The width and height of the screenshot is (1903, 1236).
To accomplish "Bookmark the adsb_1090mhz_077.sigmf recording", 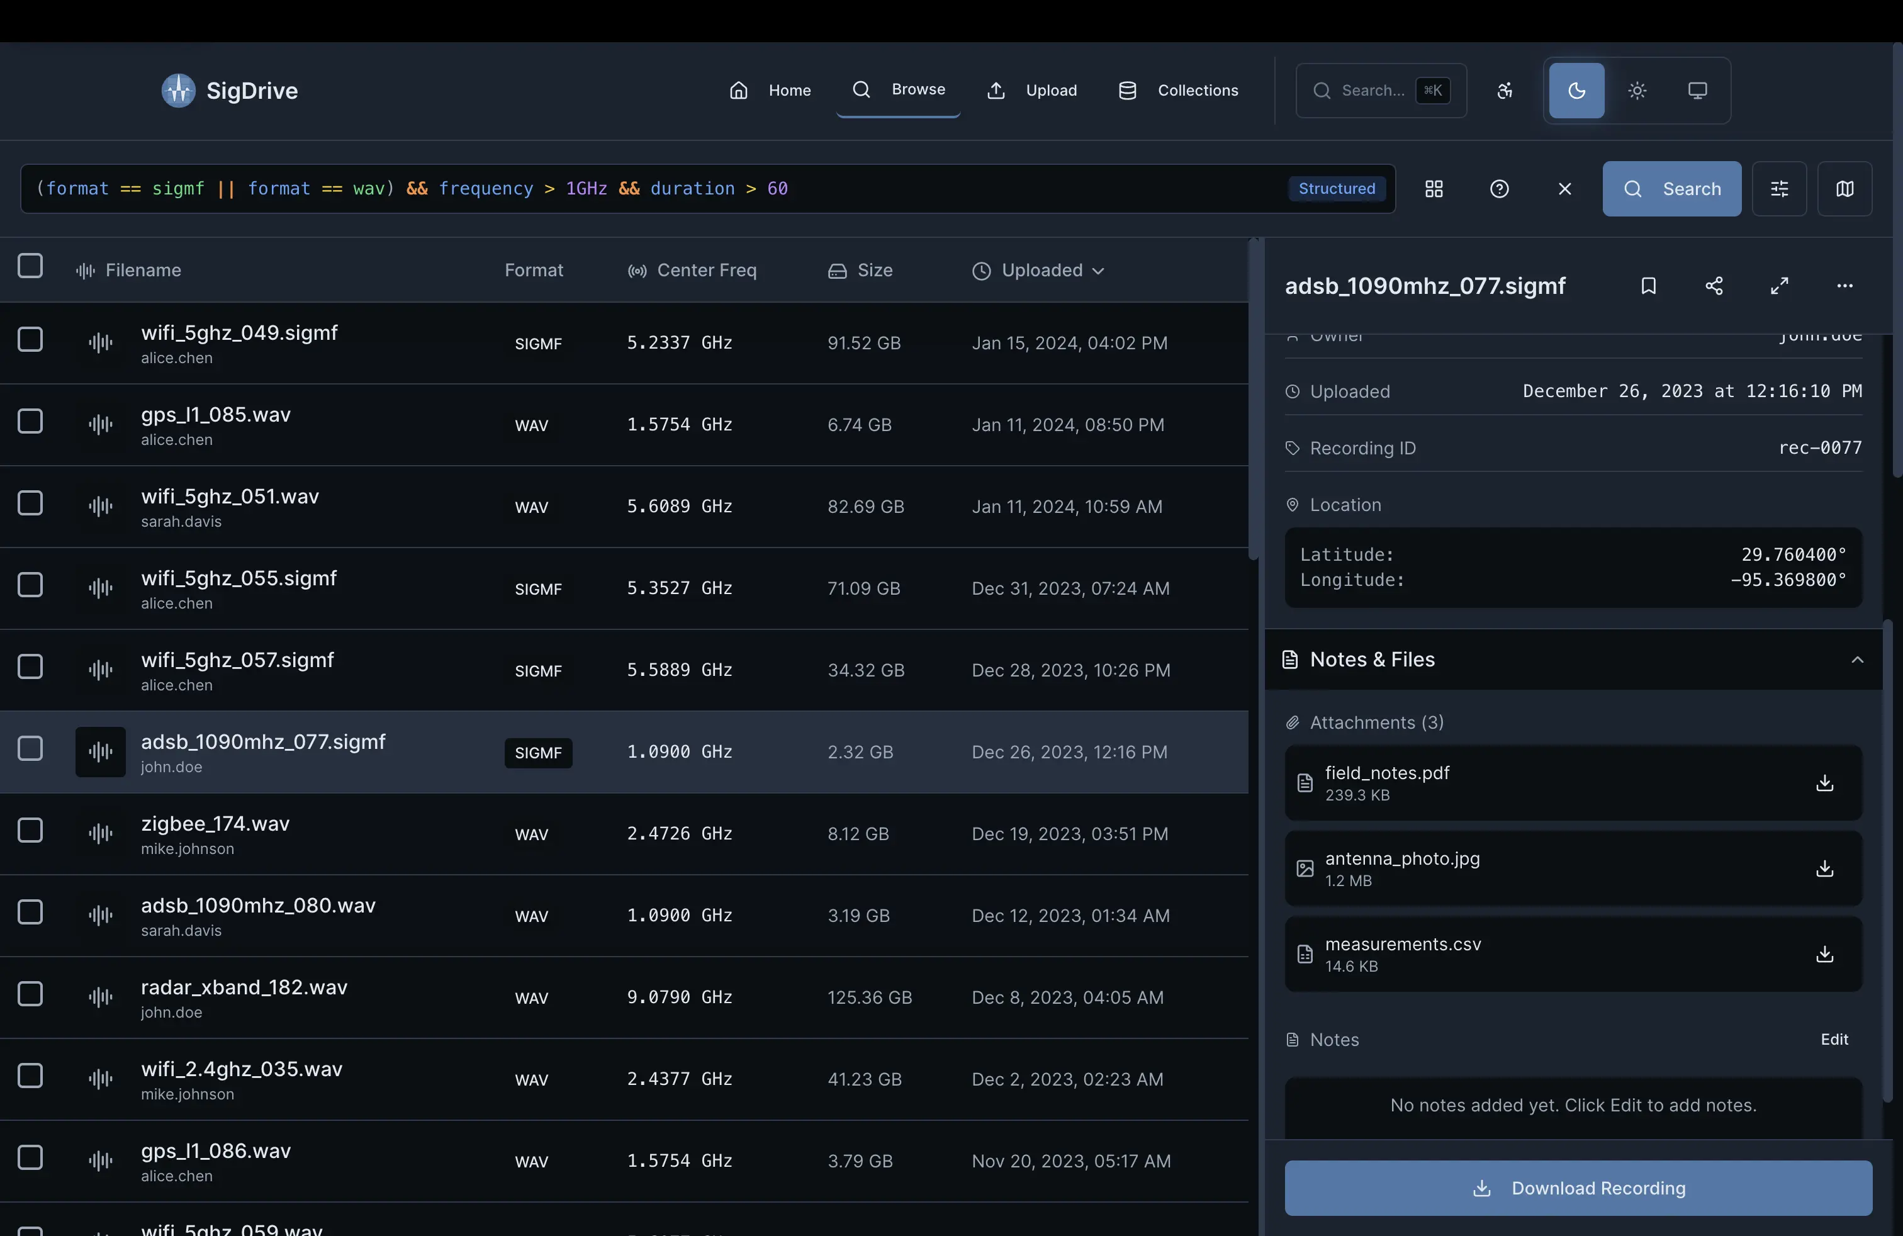I will pos(1649,286).
